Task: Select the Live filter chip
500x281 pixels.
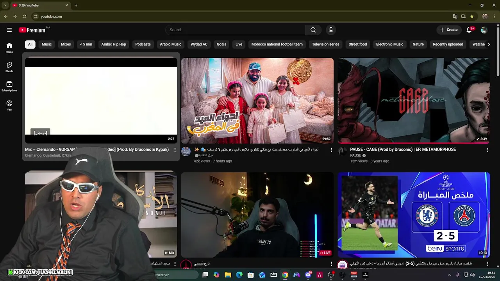Action: (239, 44)
